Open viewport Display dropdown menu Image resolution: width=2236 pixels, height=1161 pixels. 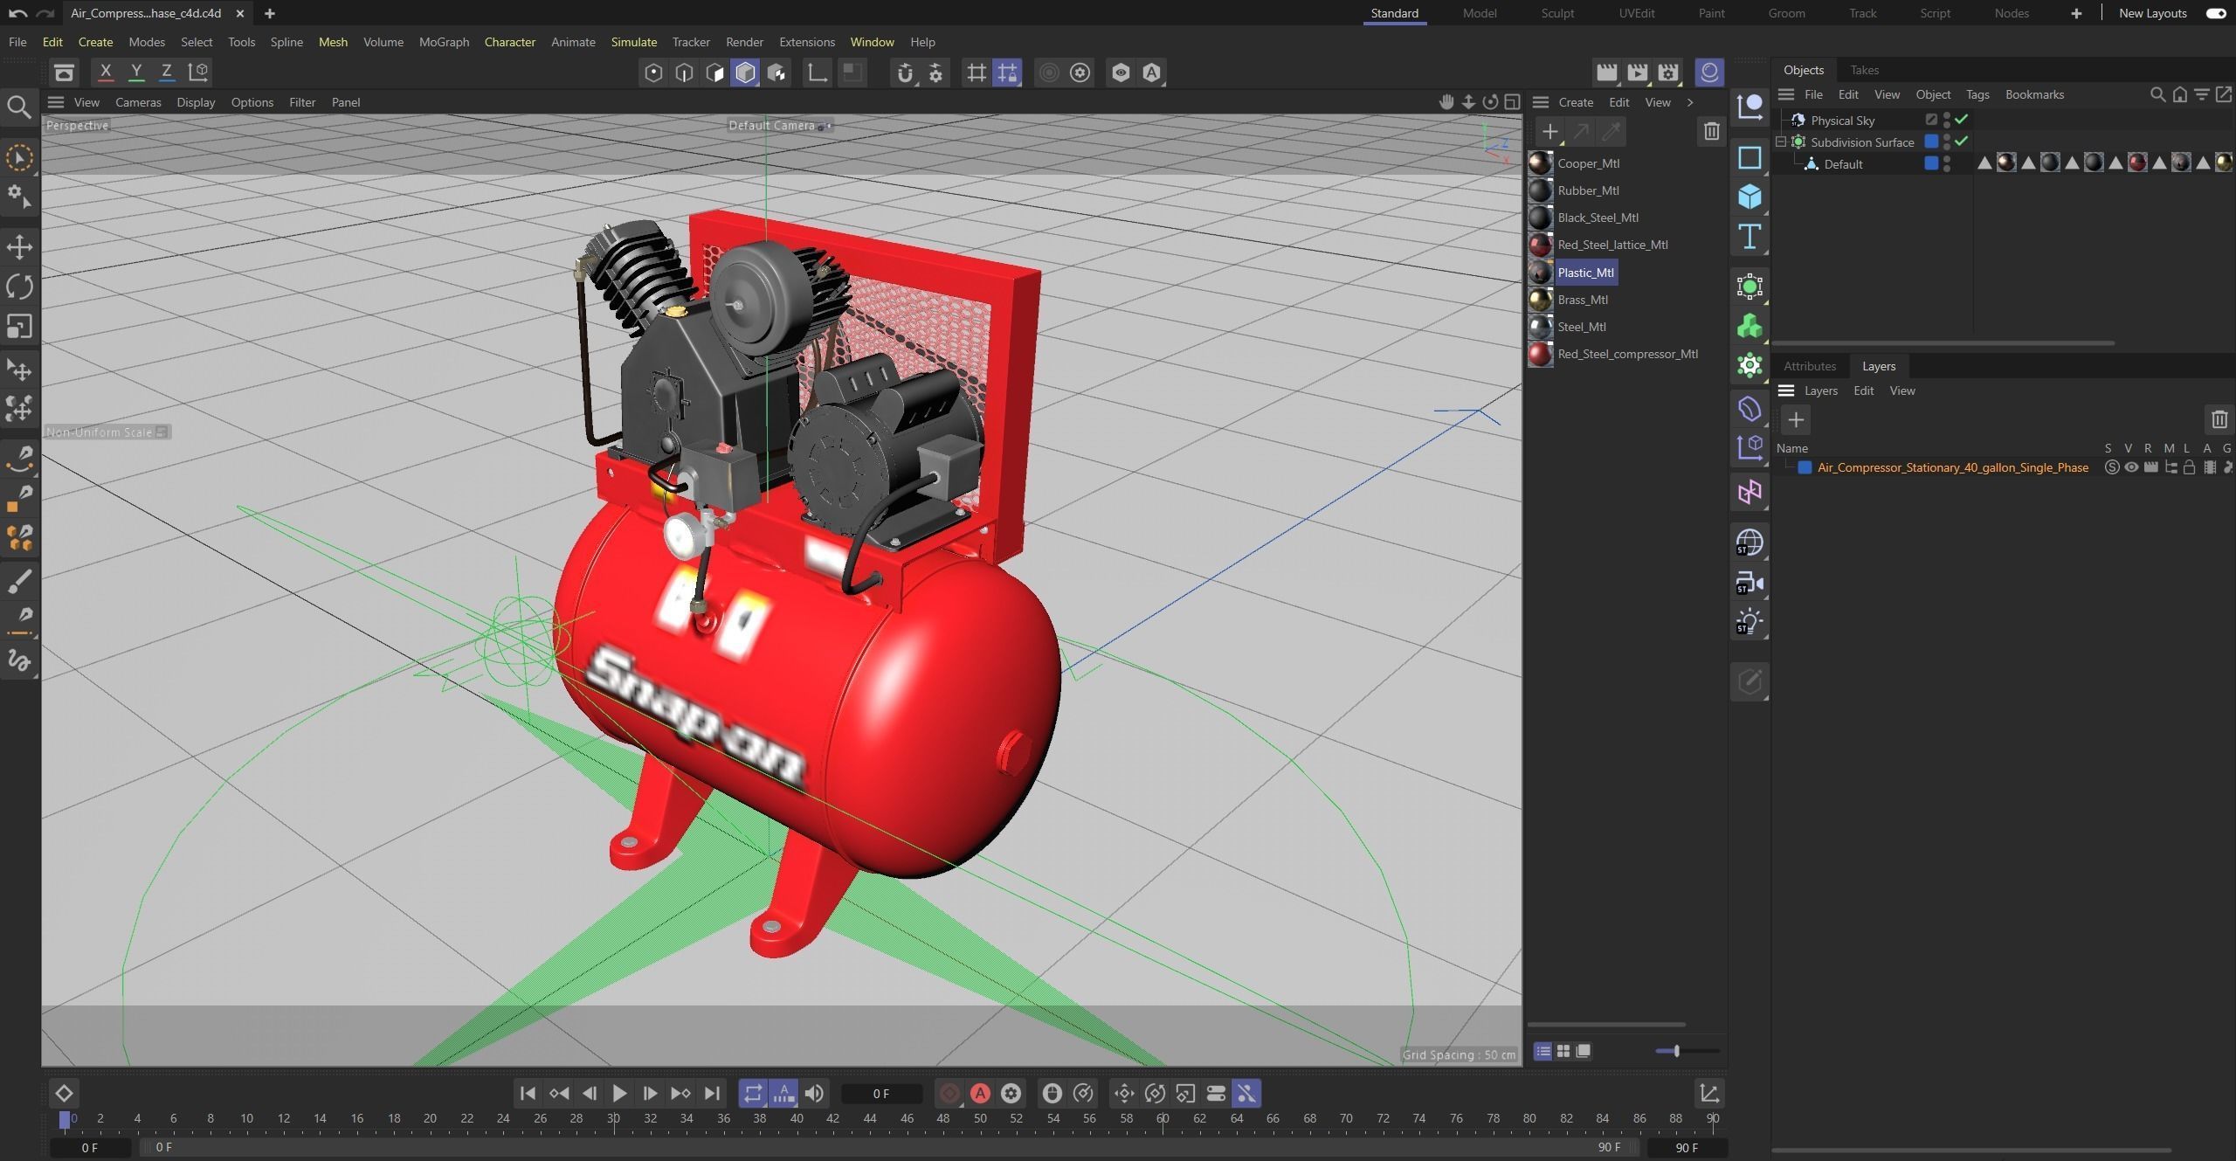(x=196, y=102)
